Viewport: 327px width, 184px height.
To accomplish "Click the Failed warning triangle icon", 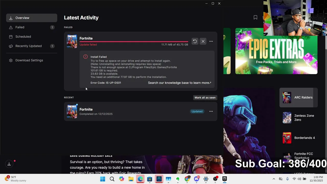I will click(x=11, y=27).
